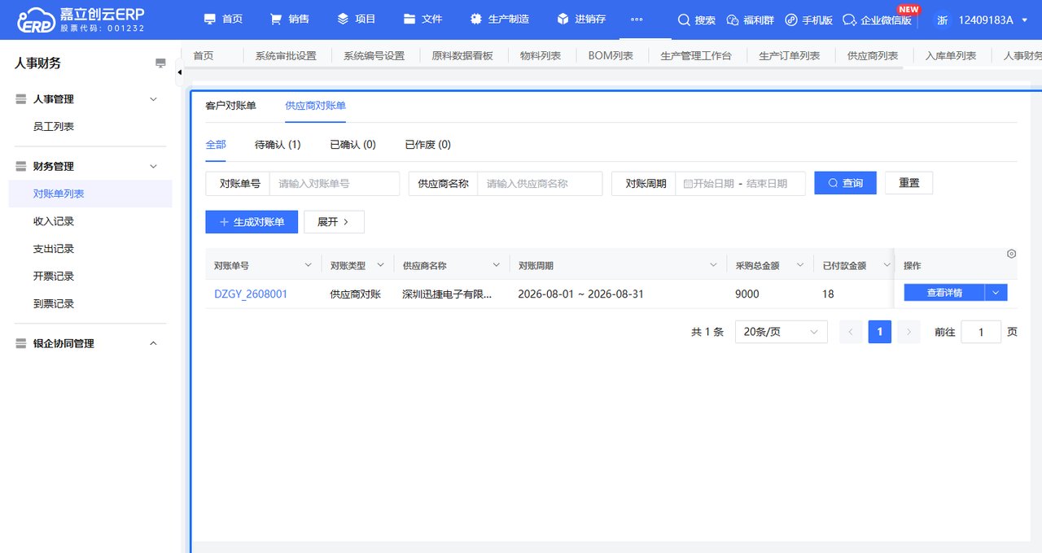Open 支出记录 in the sidebar
The image size is (1042, 553).
(54, 249)
